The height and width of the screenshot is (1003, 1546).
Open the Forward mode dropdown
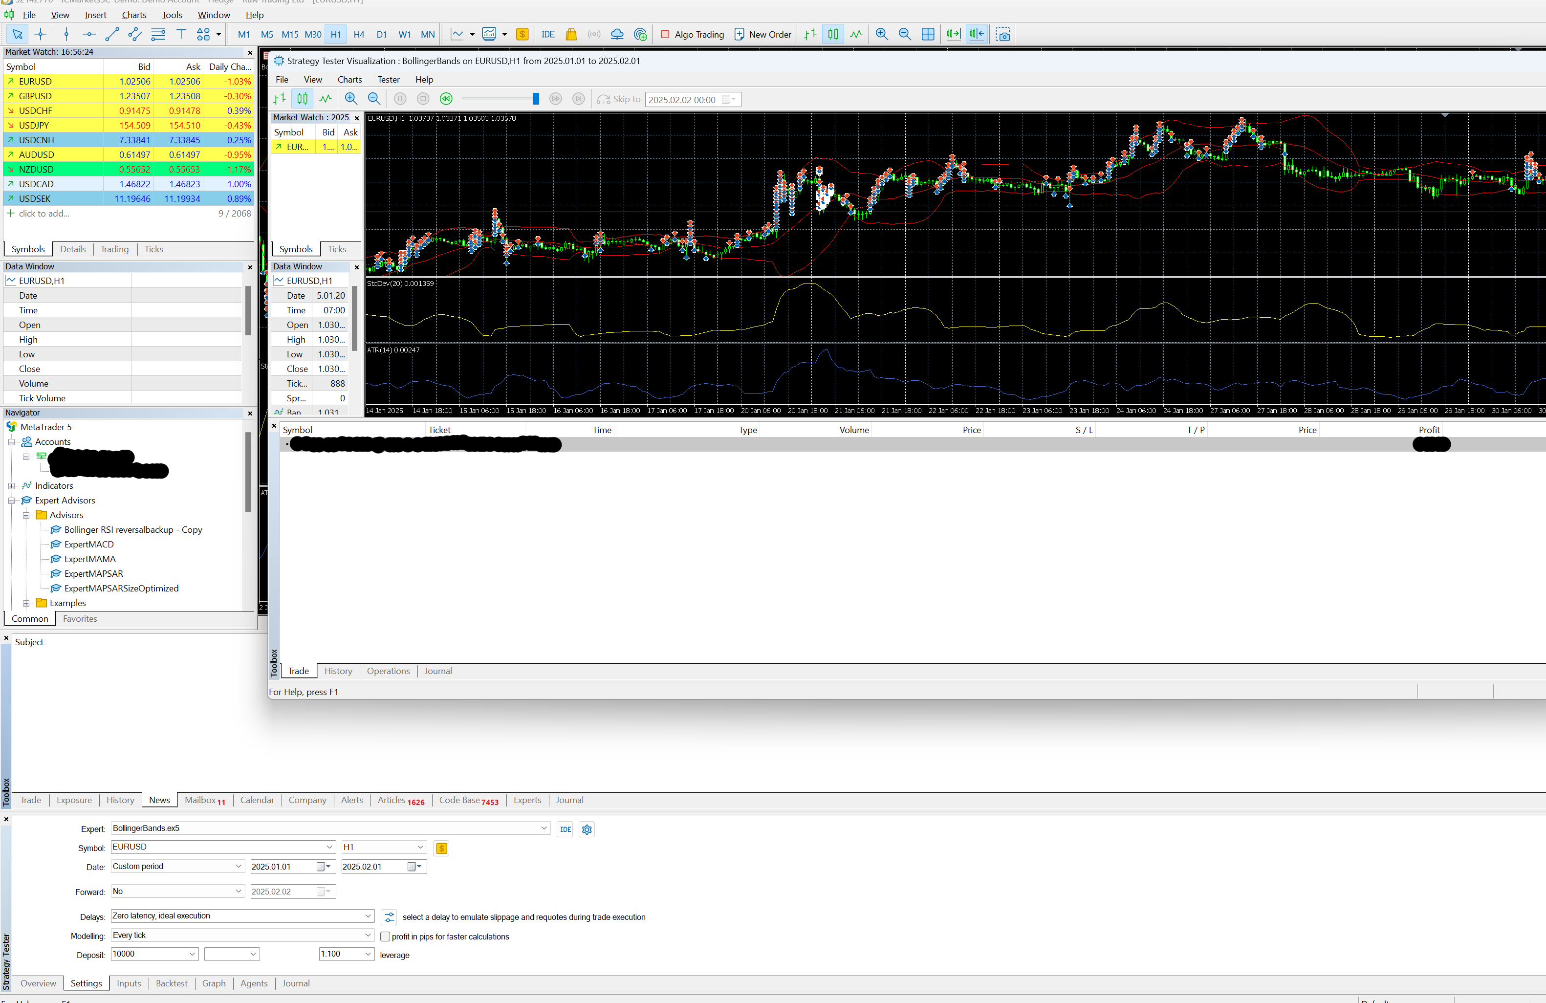coord(177,891)
